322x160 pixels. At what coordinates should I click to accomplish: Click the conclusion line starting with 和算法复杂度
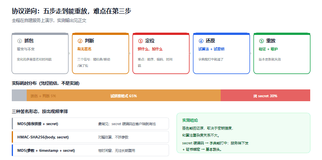coord(201,135)
